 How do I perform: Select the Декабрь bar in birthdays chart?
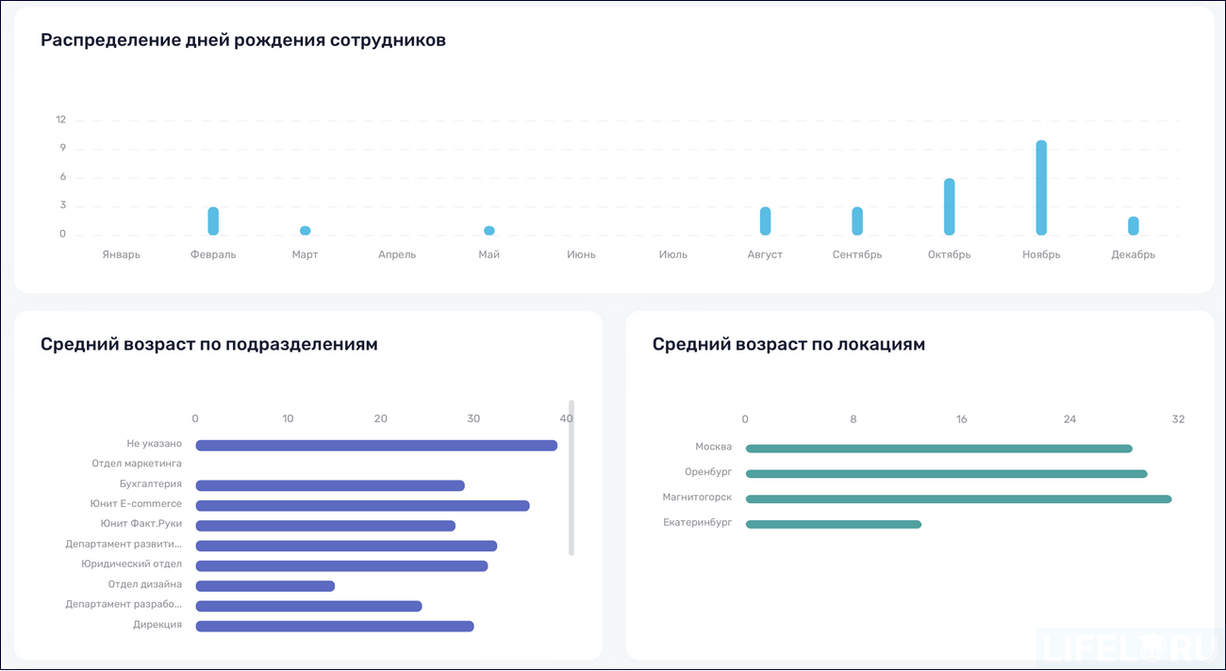coord(1132,223)
